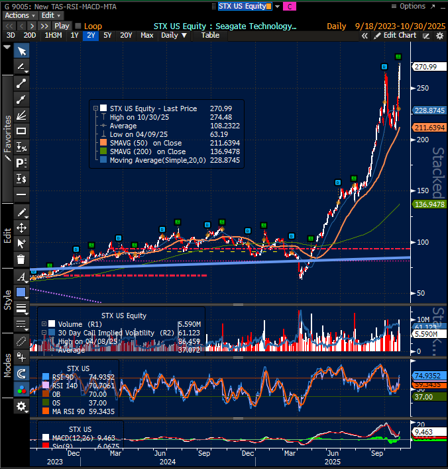This screenshot has width=448, height=469.
Task: Click the Favorites edit pencil label
Action: pyautogui.click(x=7, y=138)
